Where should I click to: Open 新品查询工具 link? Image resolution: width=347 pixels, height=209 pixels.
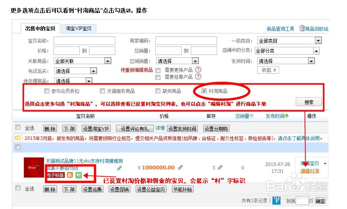(x=280, y=29)
